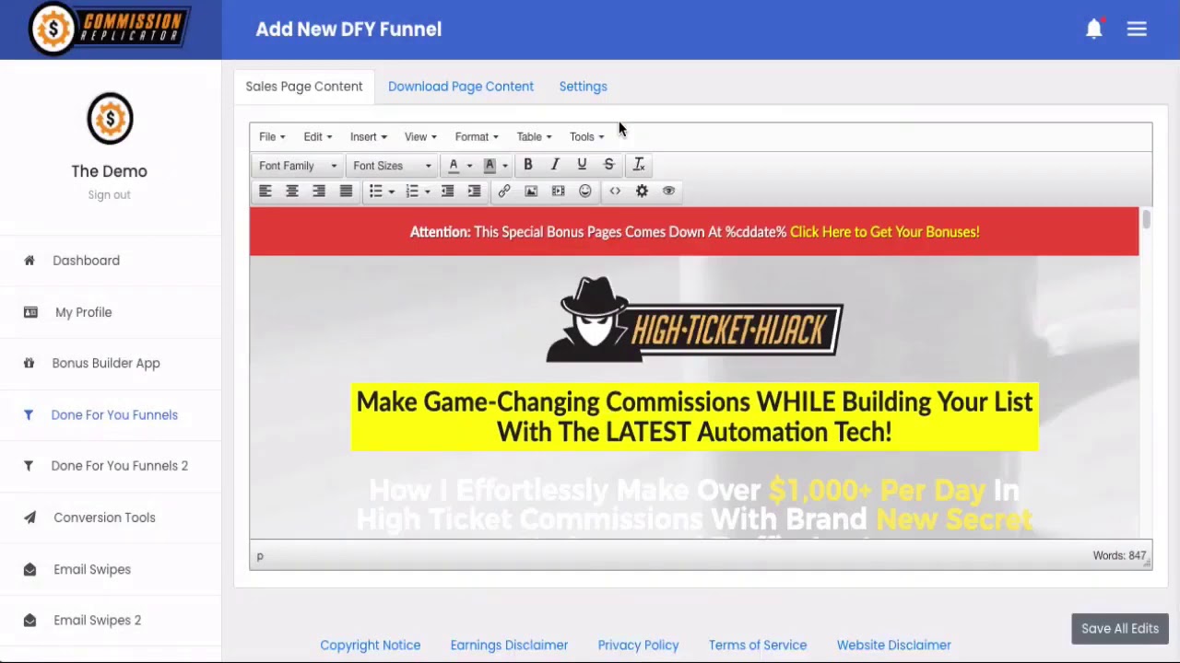This screenshot has height=663, width=1180.
Task: Insert or edit link icon
Action: click(504, 192)
